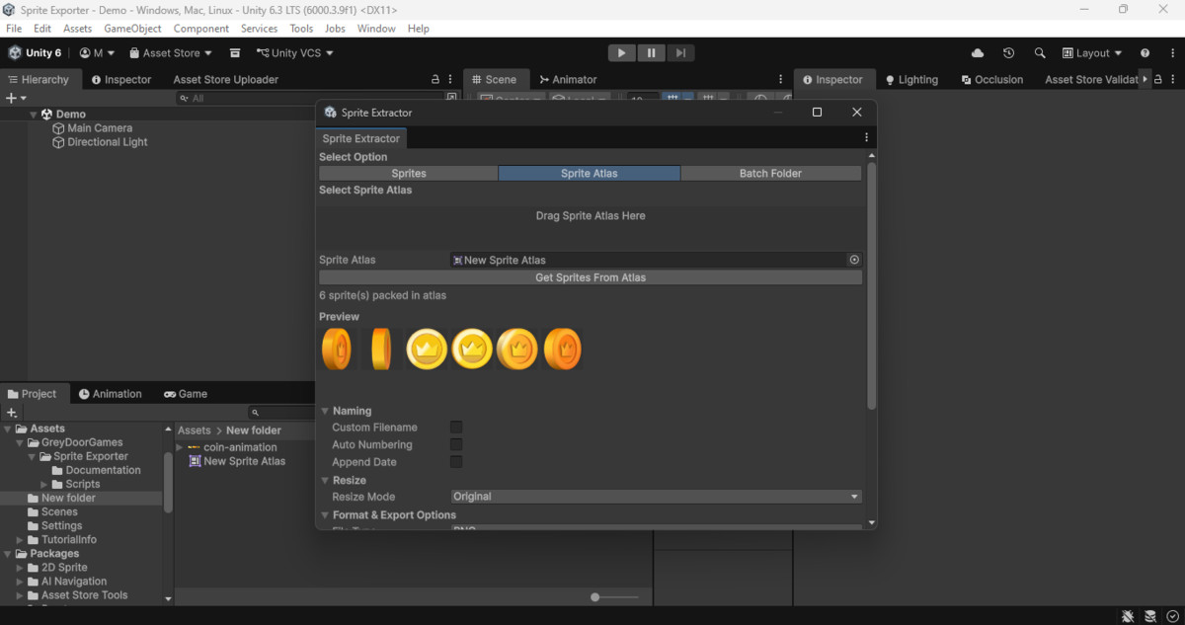Switch to the Animator tab

(x=567, y=80)
